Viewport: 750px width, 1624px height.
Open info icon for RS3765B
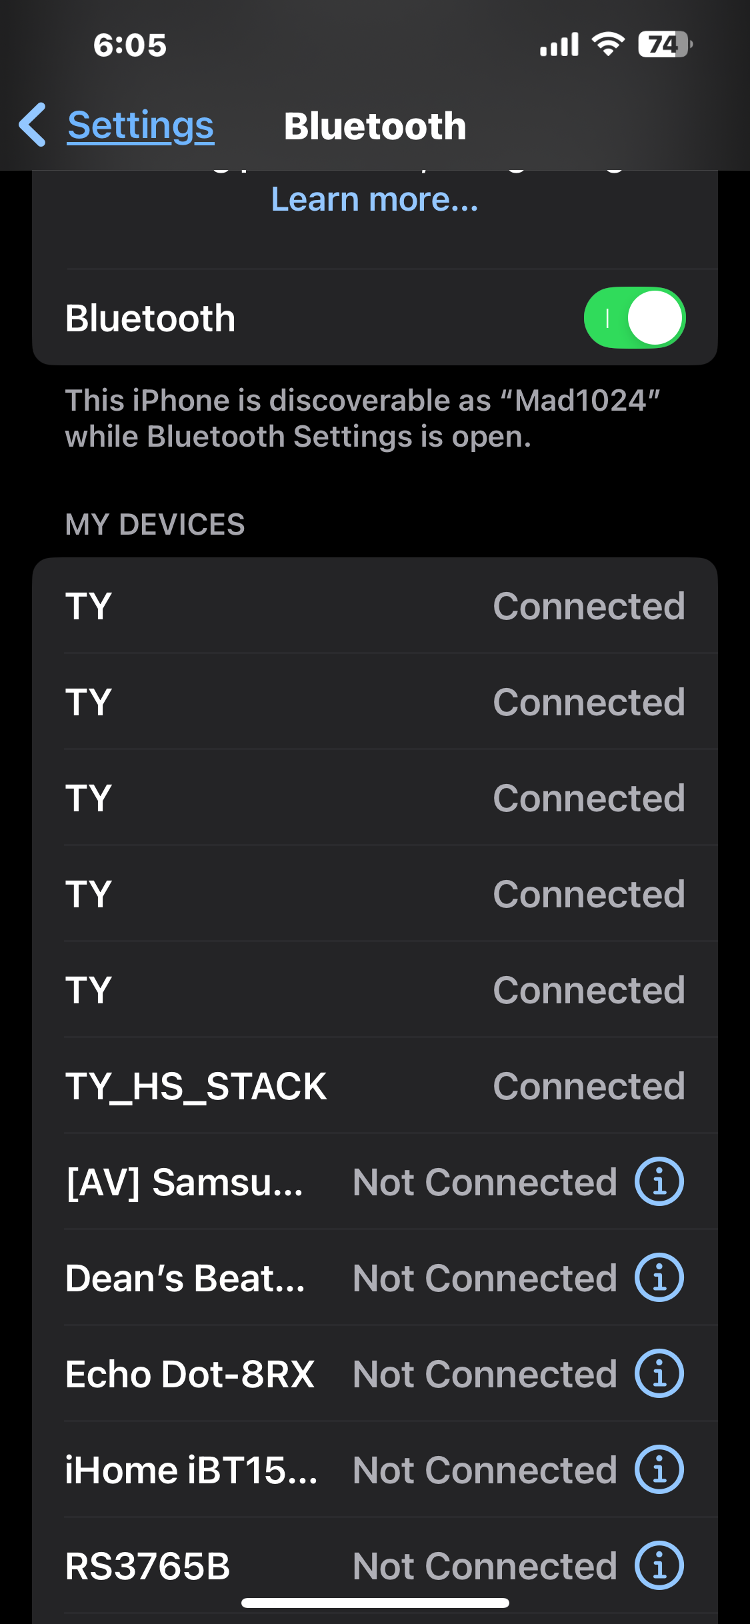click(659, 1565)
